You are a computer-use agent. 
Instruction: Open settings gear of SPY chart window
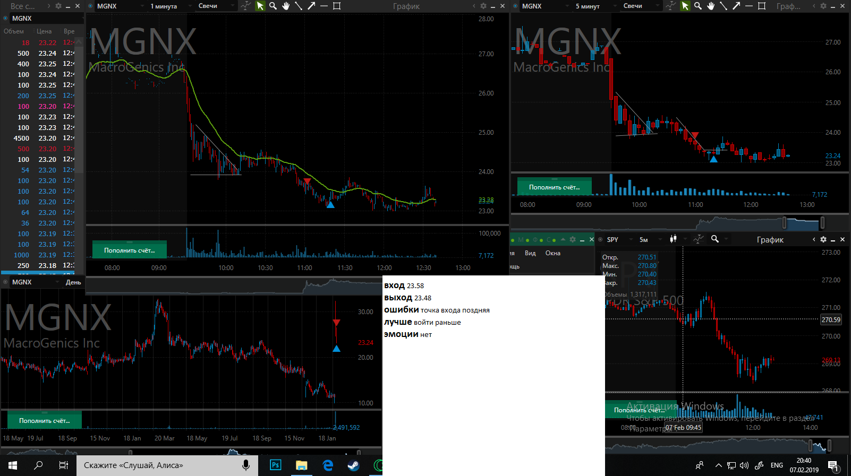(823, 239)
